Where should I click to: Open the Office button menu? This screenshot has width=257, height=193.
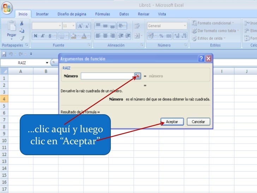(x=7, y=8)
